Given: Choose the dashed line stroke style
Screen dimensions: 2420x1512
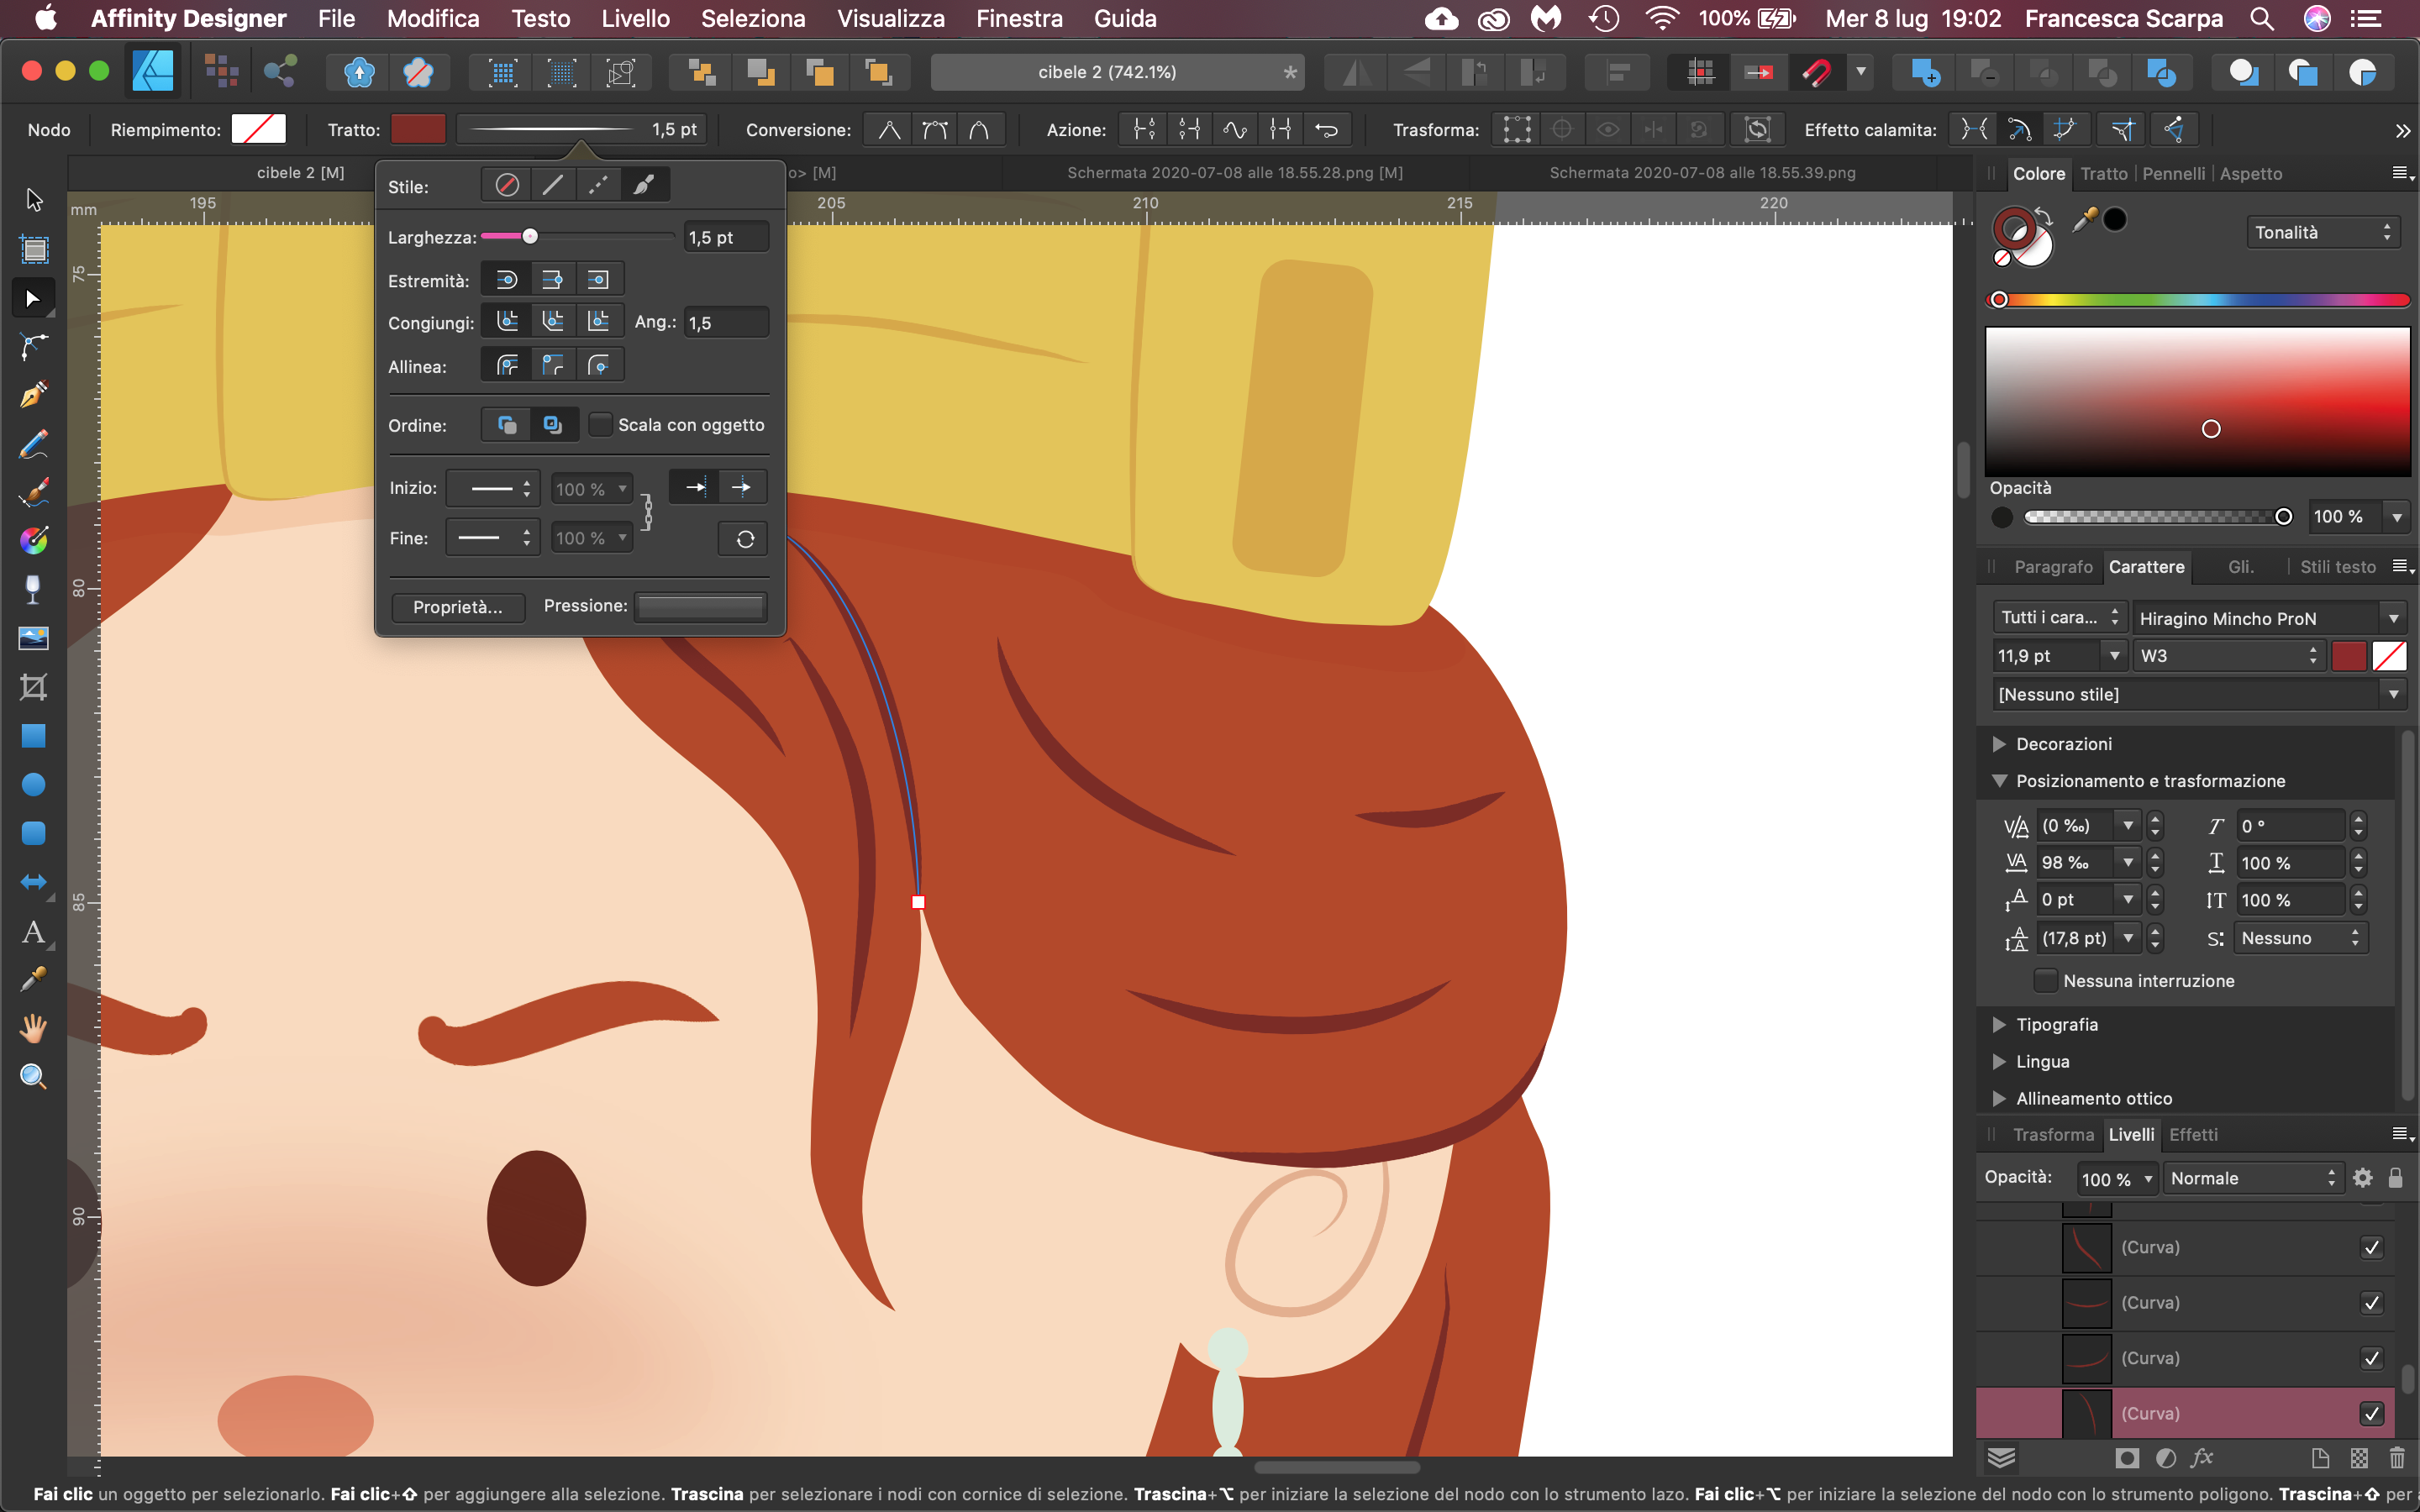Looking at the screenshot, I should (x=598, y=185).
